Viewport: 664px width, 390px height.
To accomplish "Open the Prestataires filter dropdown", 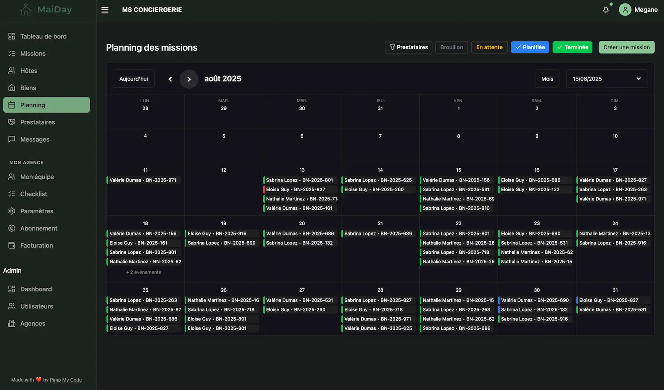I will coord(408,47).
